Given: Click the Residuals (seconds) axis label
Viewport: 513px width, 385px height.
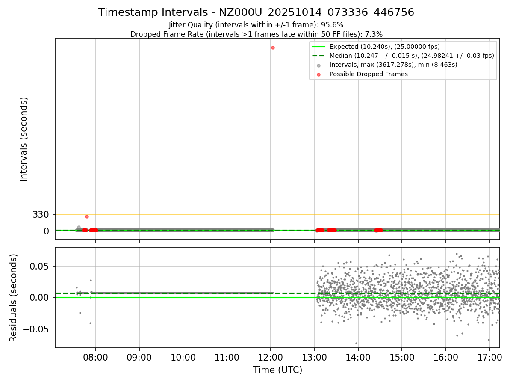Looking at the screenshot, I should pos(14,298).
